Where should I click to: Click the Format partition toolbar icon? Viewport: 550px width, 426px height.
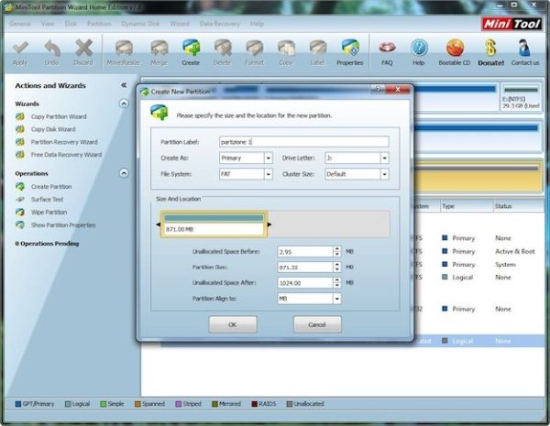pyautogui.click(x=254, y=49)
